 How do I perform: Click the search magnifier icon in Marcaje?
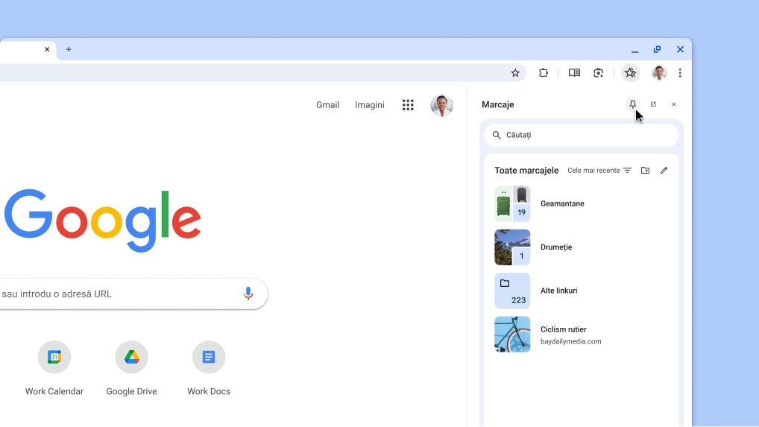[497, 135]
